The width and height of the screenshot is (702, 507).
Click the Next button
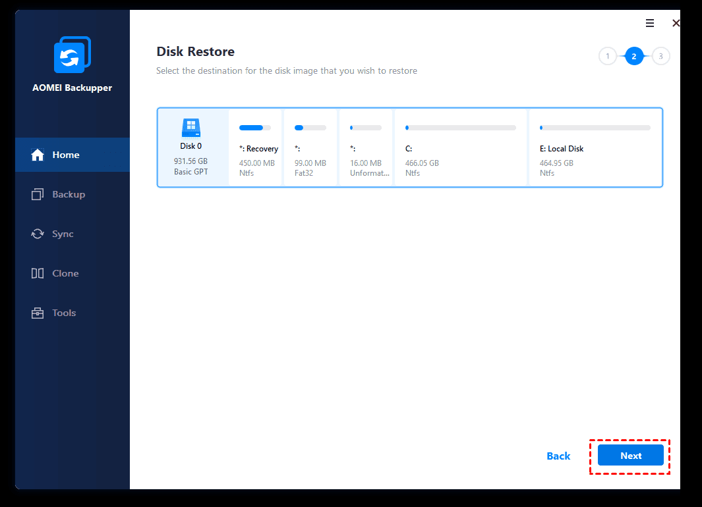click(x=630, y=456)
